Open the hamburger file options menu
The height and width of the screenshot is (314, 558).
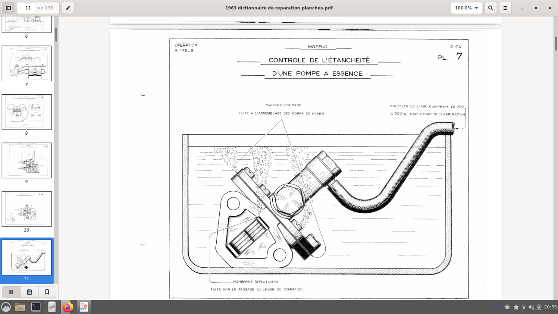coord(505,8)
